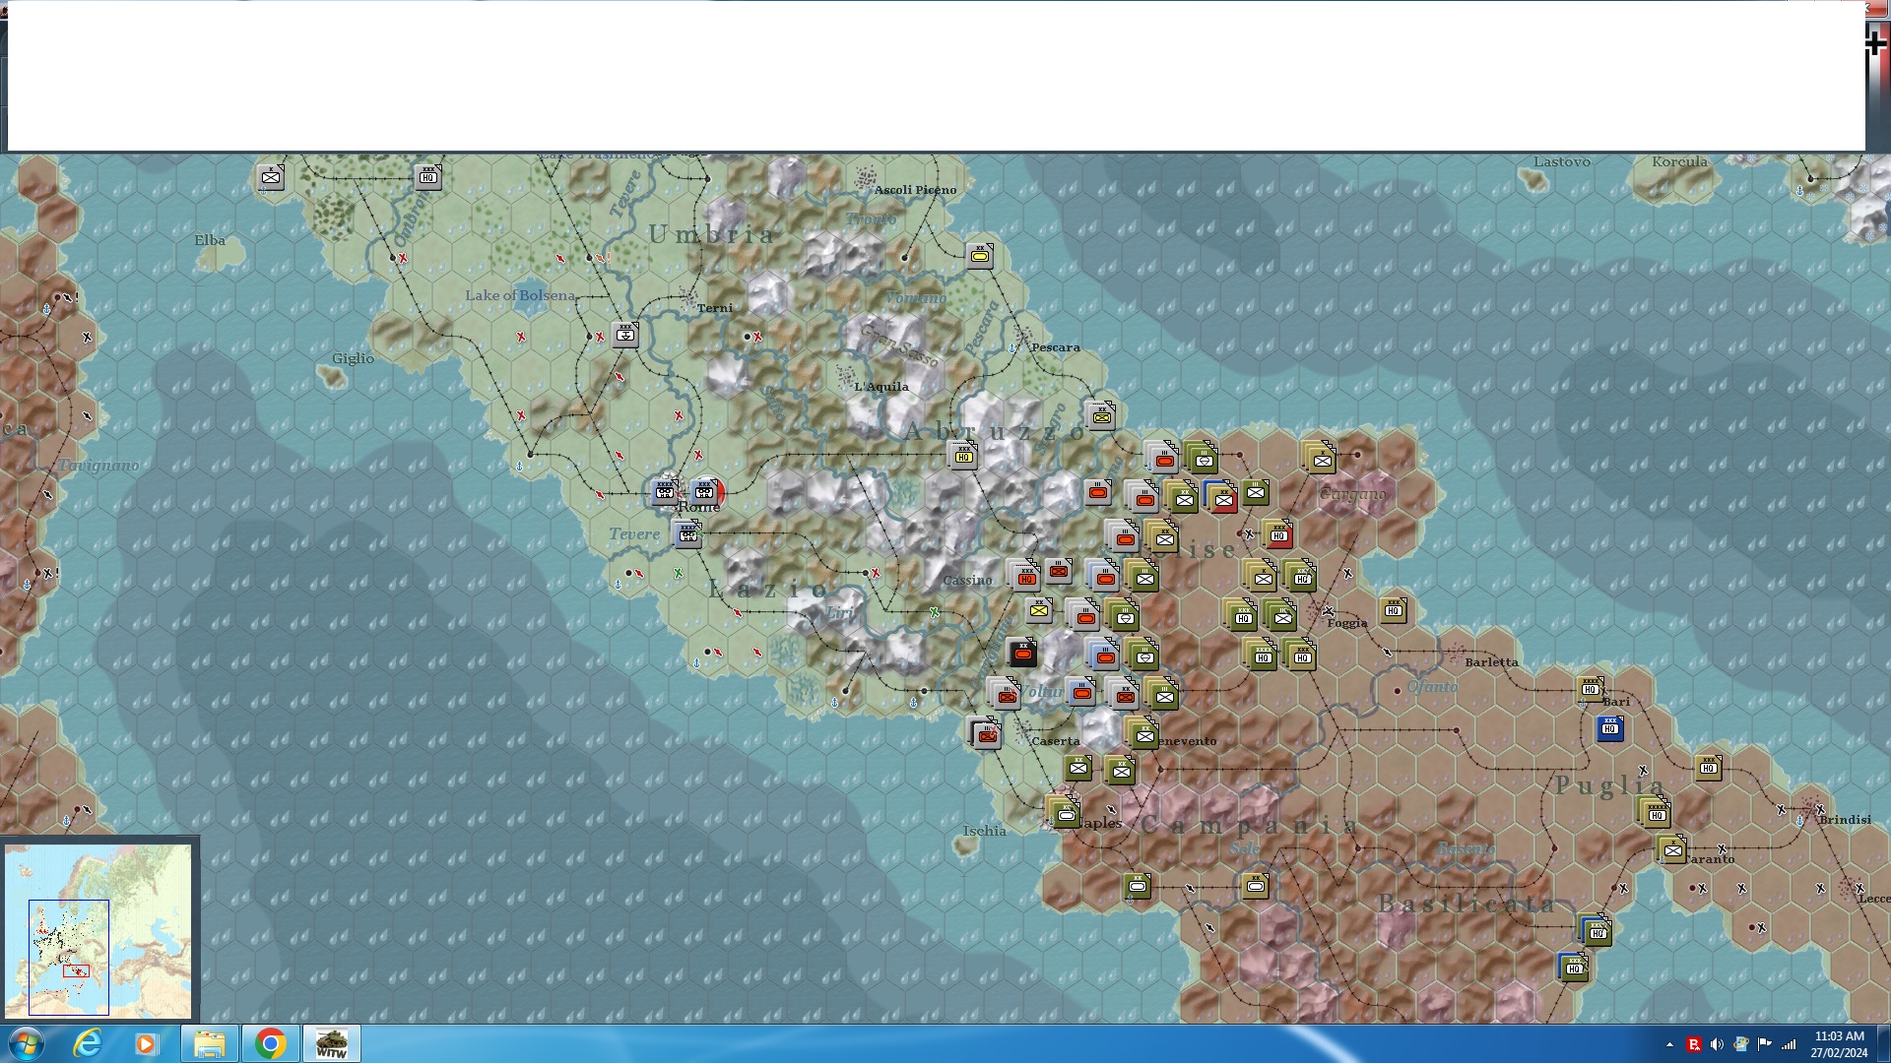The image size is (1891, 1063).
Task: Open the WITW game taskbar icon
Action: coord(331,1043)
